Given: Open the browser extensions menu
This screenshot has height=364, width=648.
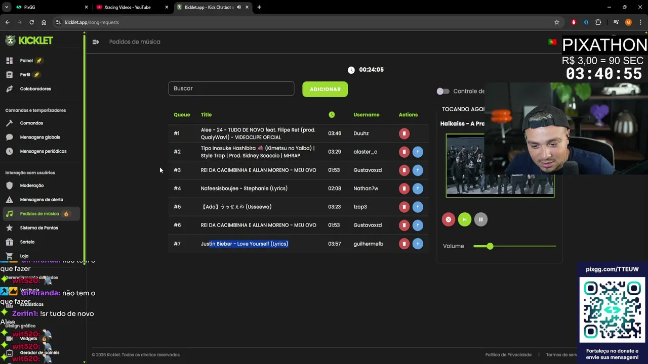Looking at the screenshot, I should (598, 22).
